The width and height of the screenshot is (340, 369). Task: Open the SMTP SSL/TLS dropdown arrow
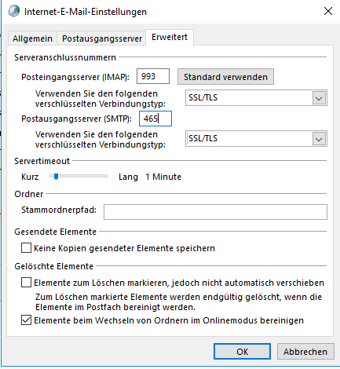(319, 139)
